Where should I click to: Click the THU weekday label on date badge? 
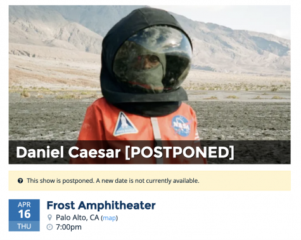(24, 226)
